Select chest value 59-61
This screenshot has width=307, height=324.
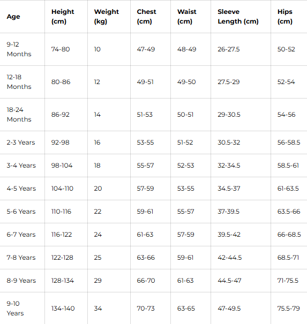[145, 212]
